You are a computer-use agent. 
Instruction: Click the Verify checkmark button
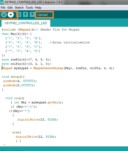4,15
